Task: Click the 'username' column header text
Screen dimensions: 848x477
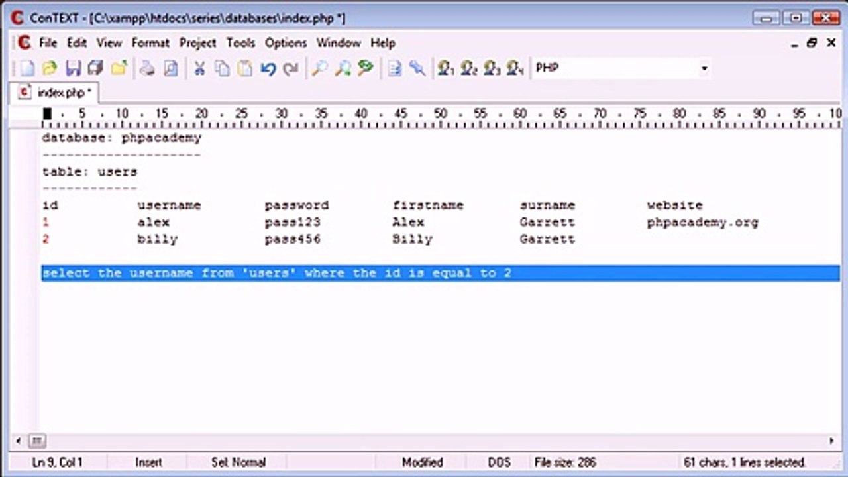Action: 169,205
